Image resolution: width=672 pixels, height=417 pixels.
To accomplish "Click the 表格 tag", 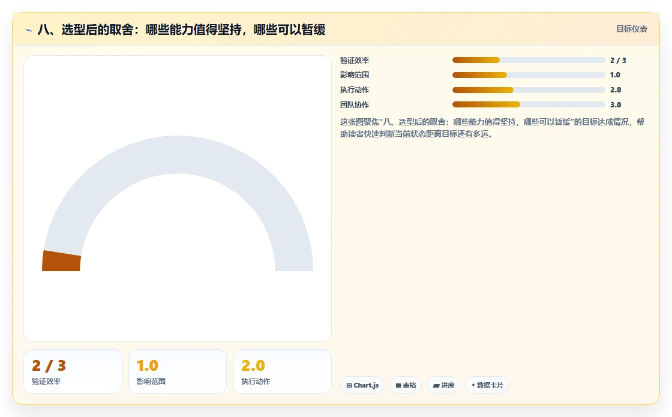I will [406, 385].
